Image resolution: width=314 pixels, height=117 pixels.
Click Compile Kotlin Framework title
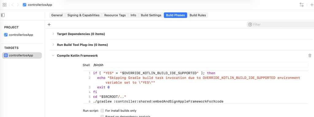[x=77, y=56]
